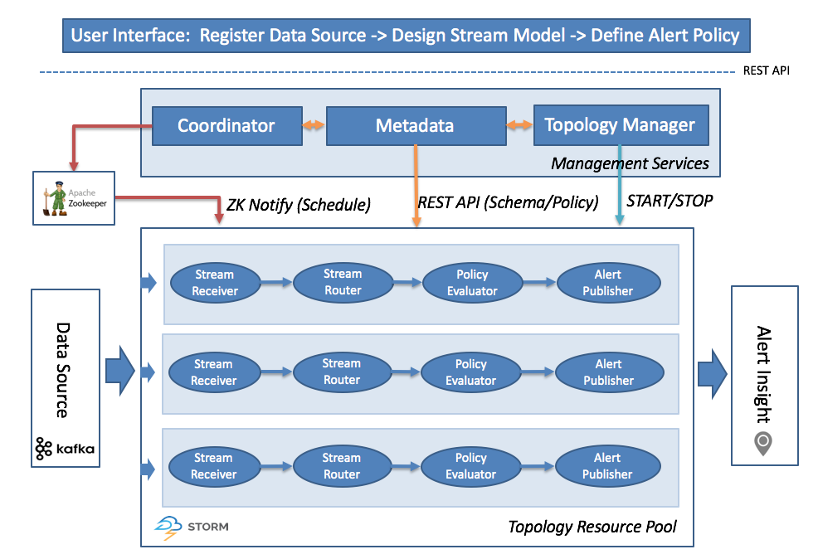Click the START/STOP label
The width and height of the screenshot is (818, 559).
pyautogui.click(x=669, y=201)
